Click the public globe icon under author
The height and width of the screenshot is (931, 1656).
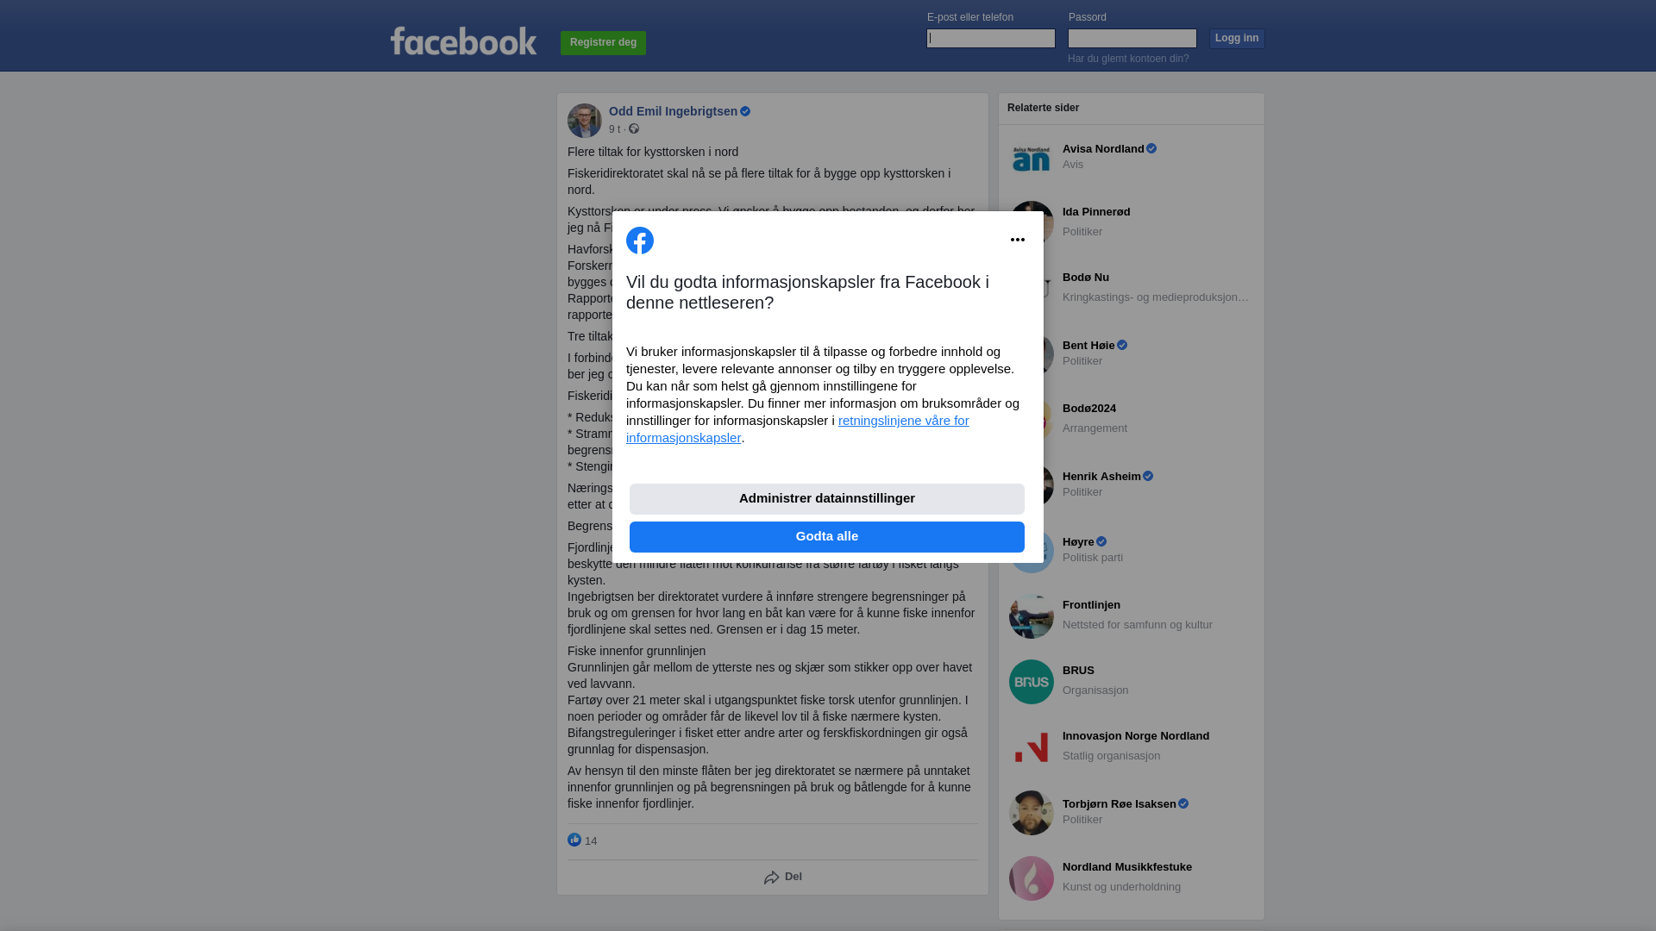pyautogui.click(x=634, y=128)
